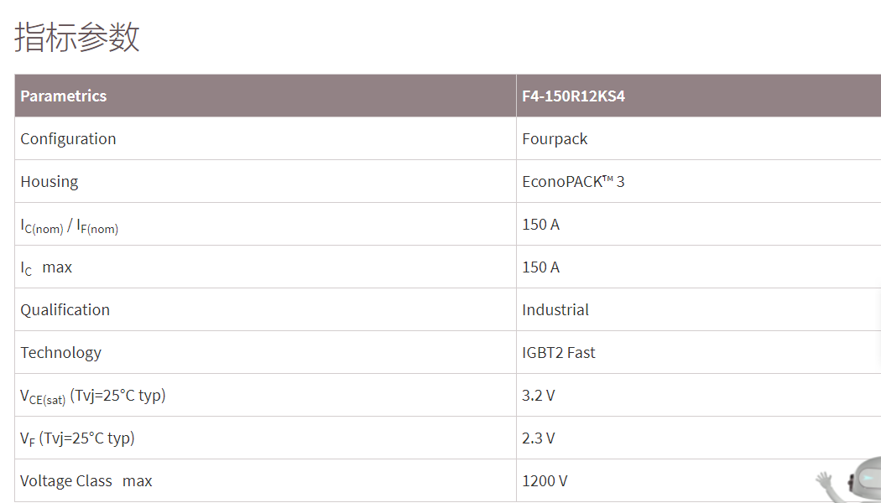This screenshot has width=881, height=503.
Task: Select the Configuration row label
Action: pyautogui.click(x=68, y=138)
